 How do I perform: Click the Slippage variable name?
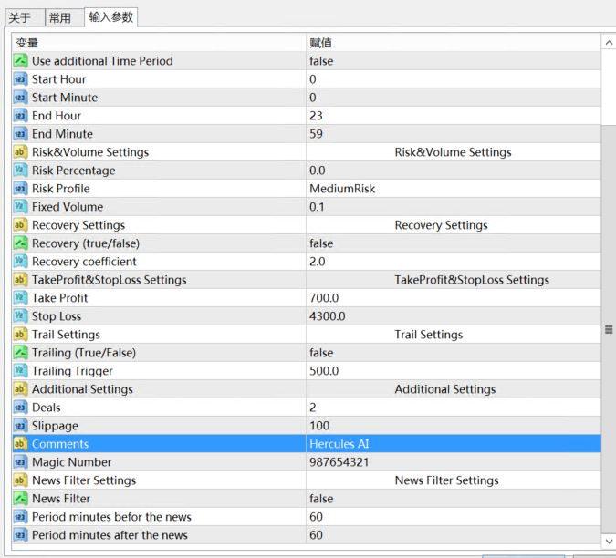pos(55,426)
